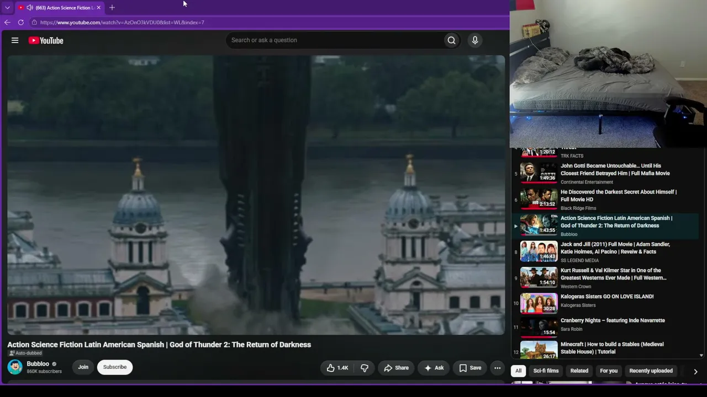Select the All filter chip

pos(518,371)
